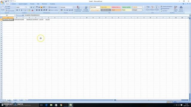Align cell text to middle
The width and height of the screenshot is (191, 107).
click(39, 7)
